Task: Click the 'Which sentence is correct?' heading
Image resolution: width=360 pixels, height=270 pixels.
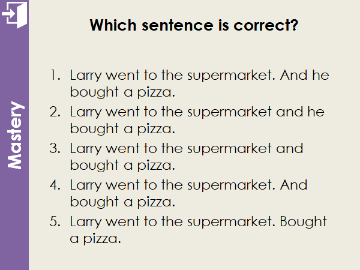Action: (x=193, y=26)
